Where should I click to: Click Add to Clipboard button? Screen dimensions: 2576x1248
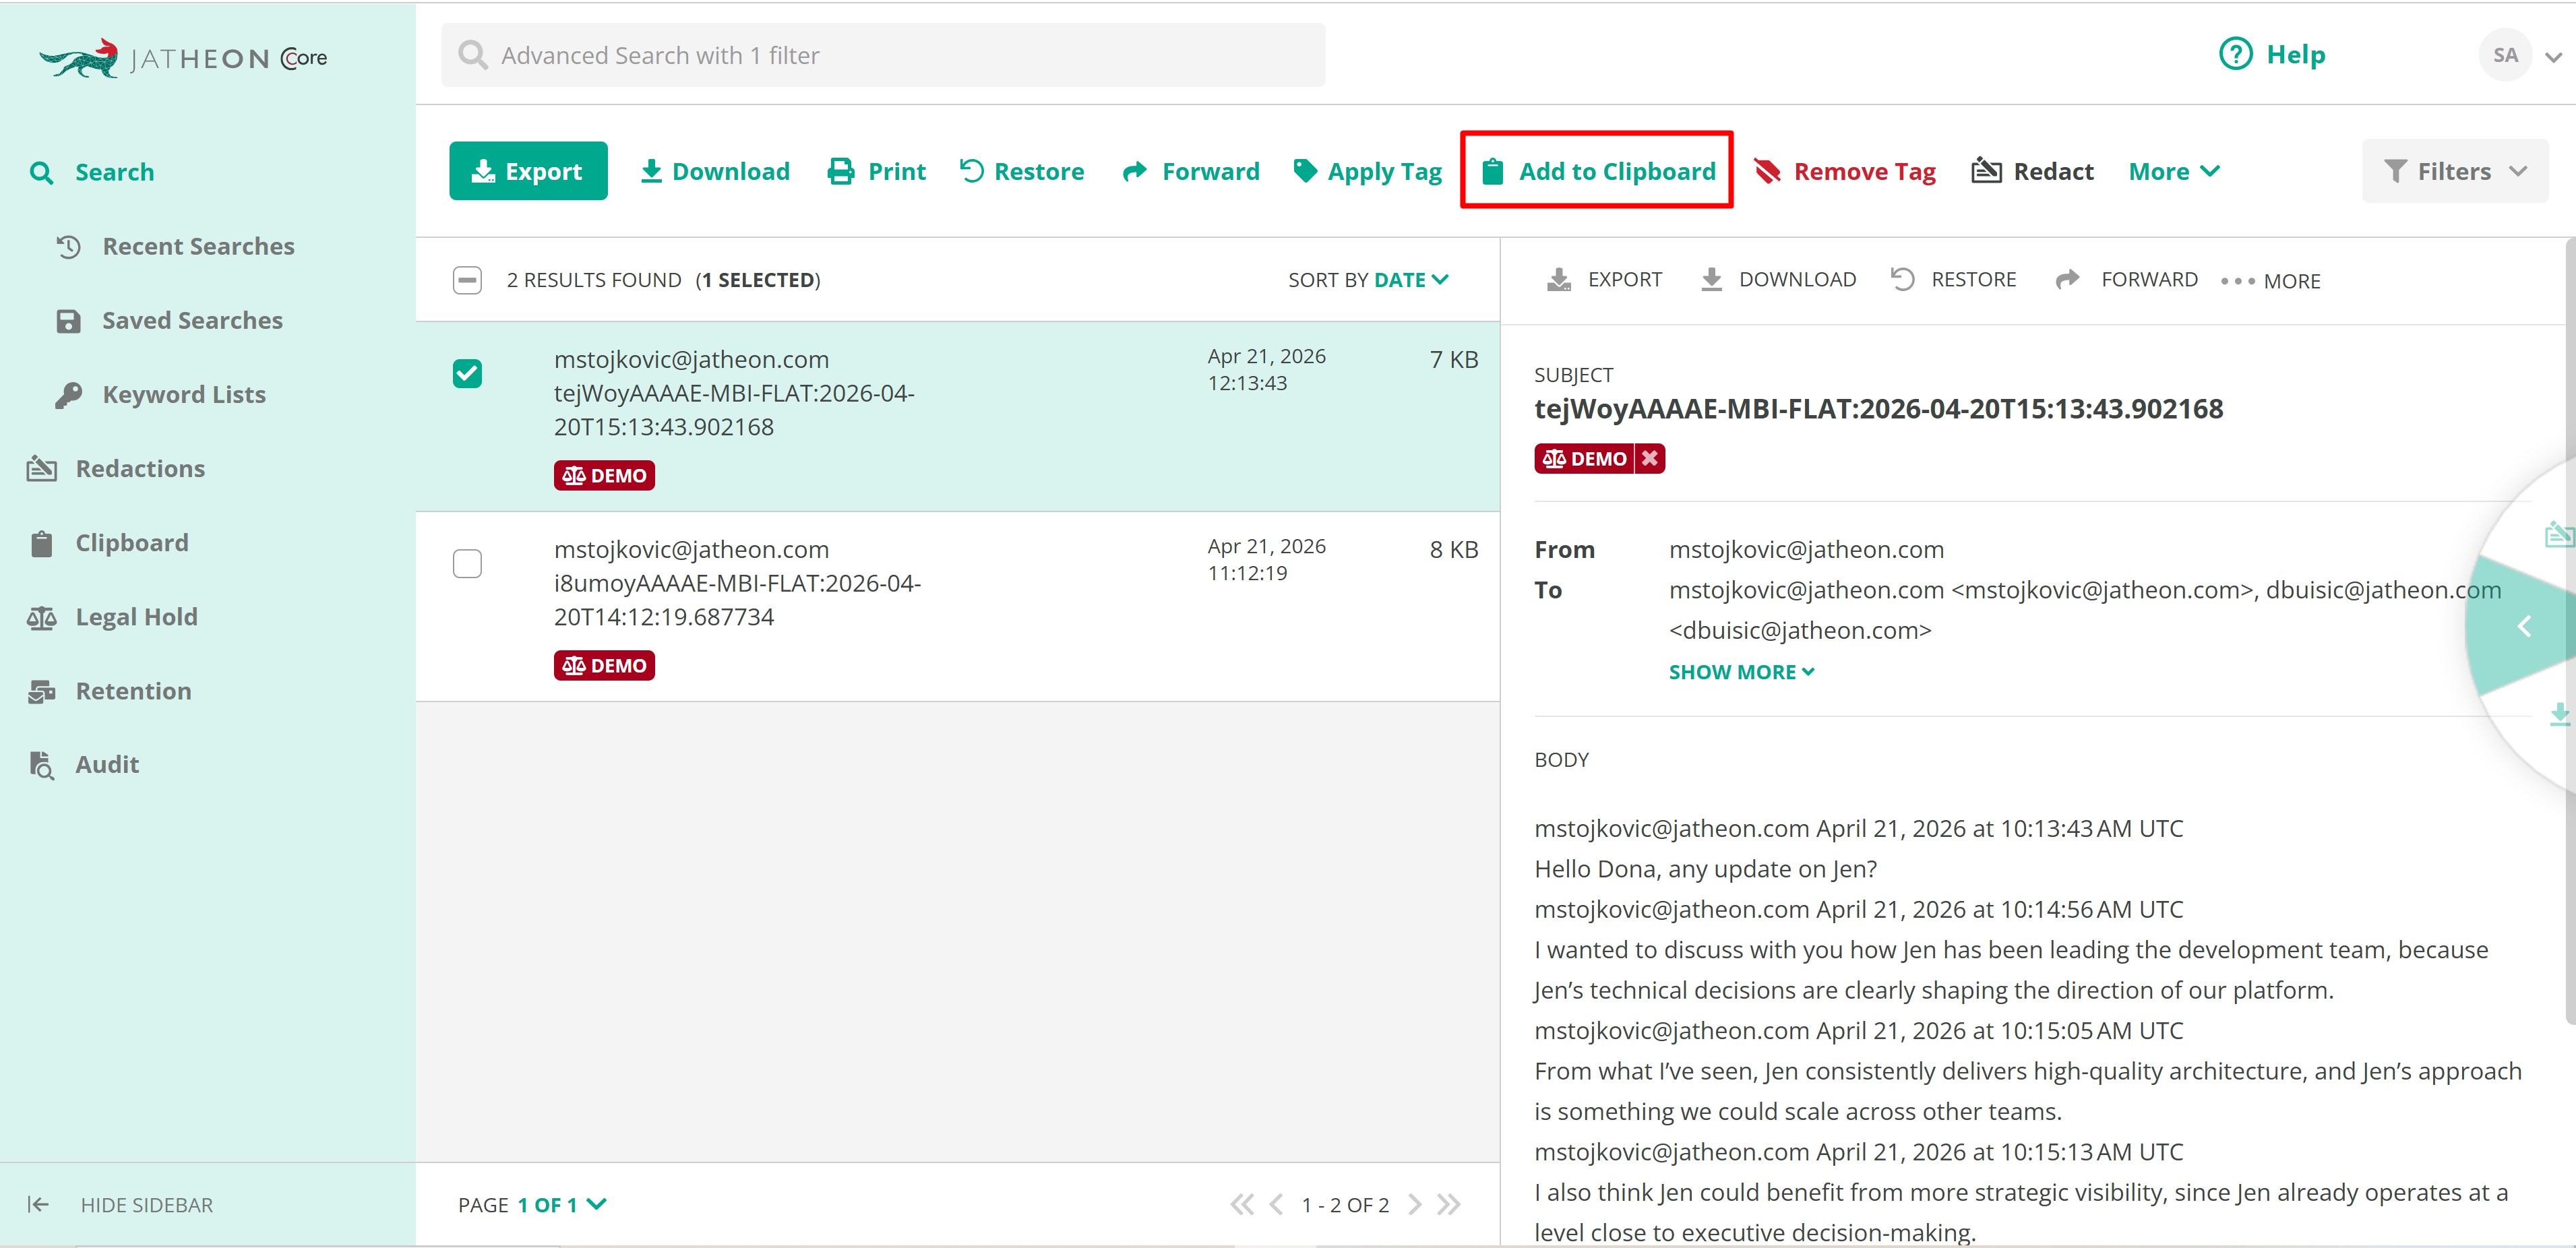pyautogui.click(x=1597, y=171)
